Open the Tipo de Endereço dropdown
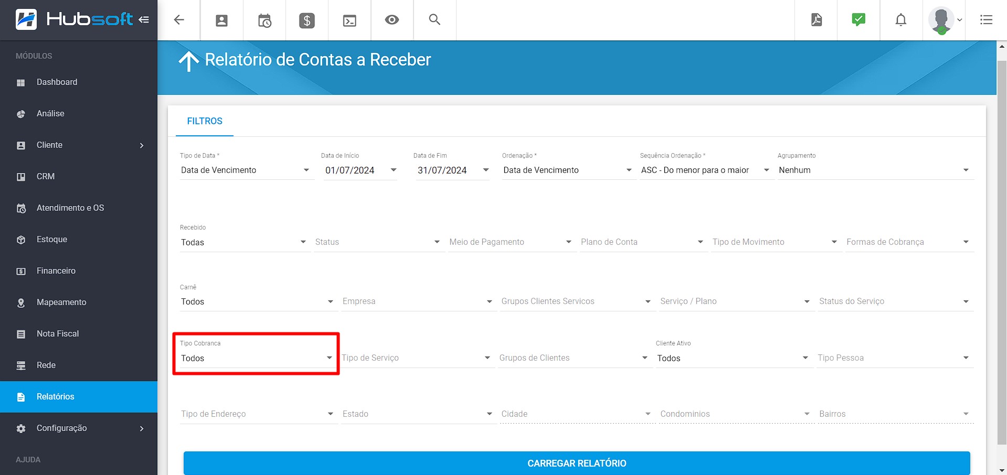The height and width of the screenshot is (475, 1007). (x=259, y=414)
